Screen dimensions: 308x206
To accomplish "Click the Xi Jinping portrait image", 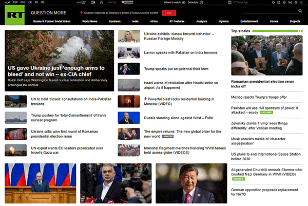I will [191, 183].
